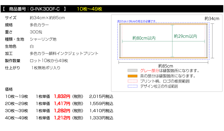Click the 生地色 label

coord(11,46)
